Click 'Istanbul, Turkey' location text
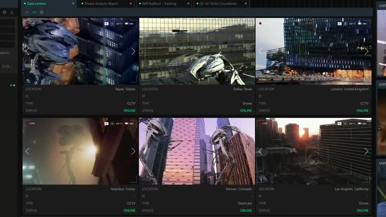This screenshot has height=217, width=386. click(123, 189)
